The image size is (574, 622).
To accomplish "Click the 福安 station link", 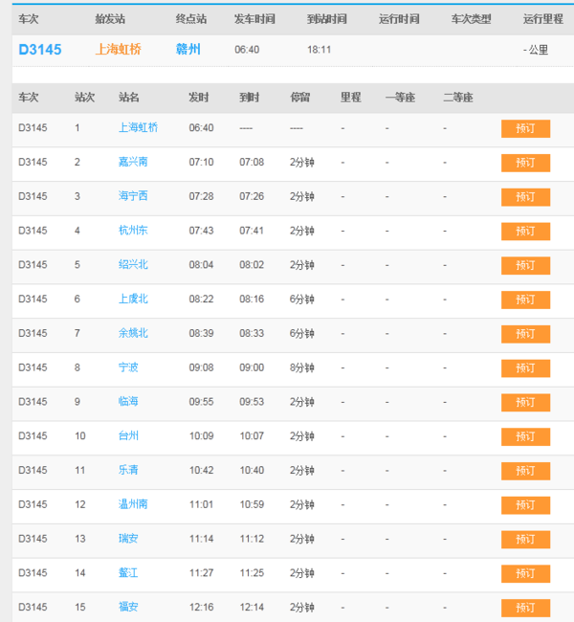I will tap(128, 607).
